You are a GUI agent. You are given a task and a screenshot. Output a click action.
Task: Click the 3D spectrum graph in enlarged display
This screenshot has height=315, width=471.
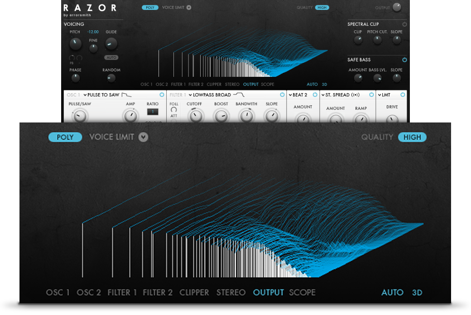[x=253, y=224]
